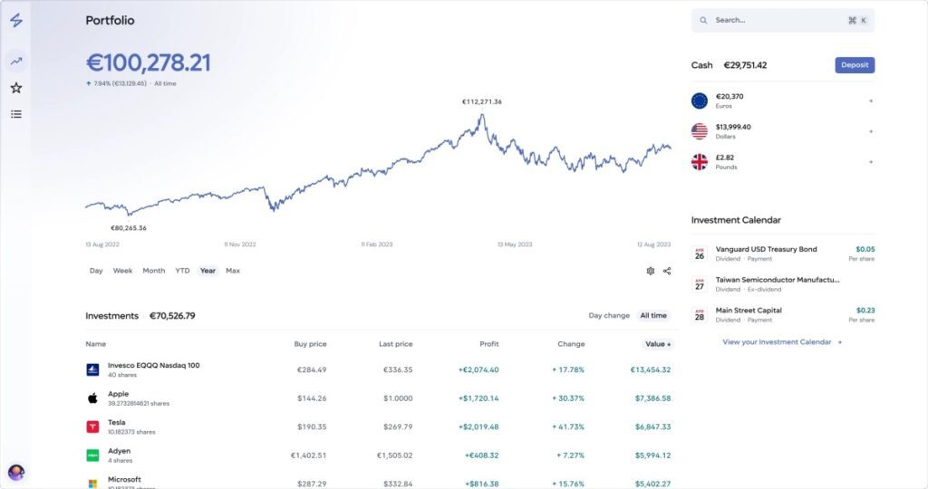Viewport: 928px width, 489px height.
Task: Sort investments by Value column
Action: click(657, 344)
